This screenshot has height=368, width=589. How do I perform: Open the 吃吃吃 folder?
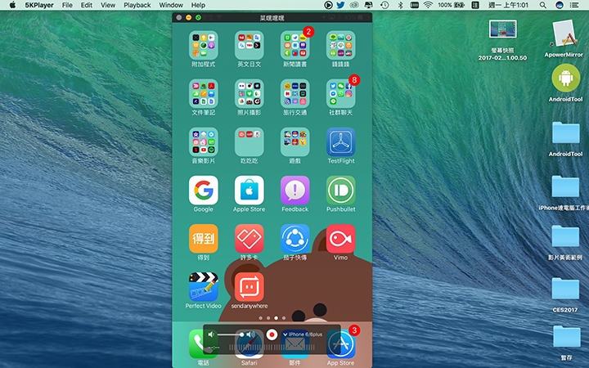pos(249,142)
